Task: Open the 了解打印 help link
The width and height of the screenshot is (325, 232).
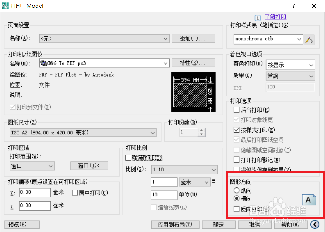Action: (x=275, y=17)
